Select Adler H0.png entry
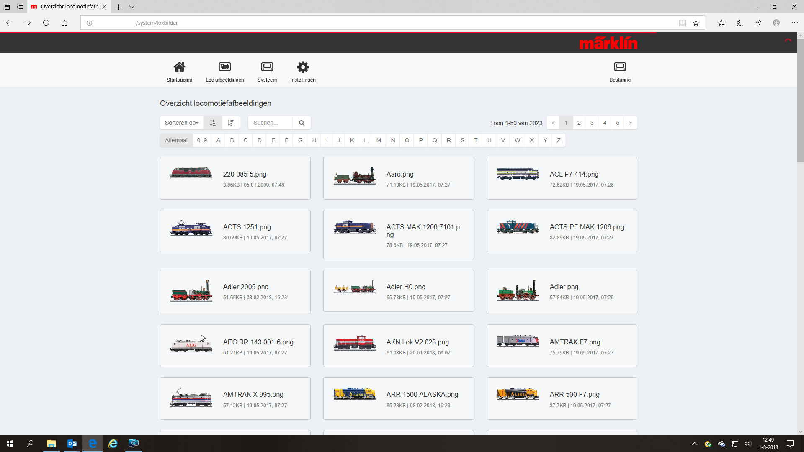 pos(398,290)
